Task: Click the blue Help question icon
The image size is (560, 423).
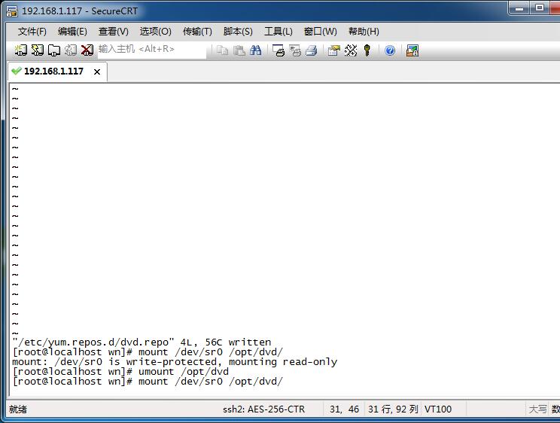Action: 390,50
